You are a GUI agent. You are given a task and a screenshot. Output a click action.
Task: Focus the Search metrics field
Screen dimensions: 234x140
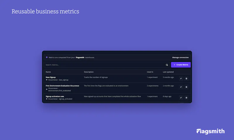(106, 65)
